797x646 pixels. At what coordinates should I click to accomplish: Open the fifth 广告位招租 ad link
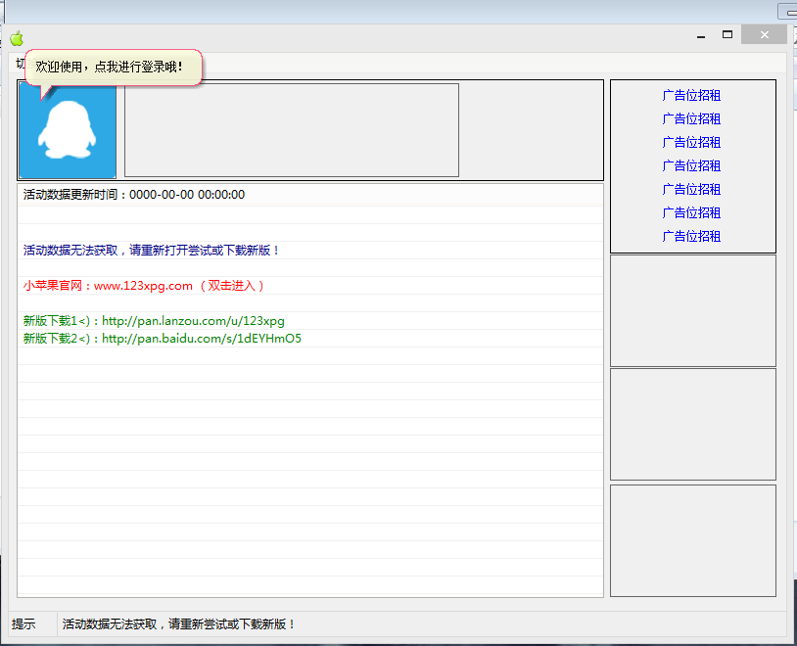click(691, 189)
